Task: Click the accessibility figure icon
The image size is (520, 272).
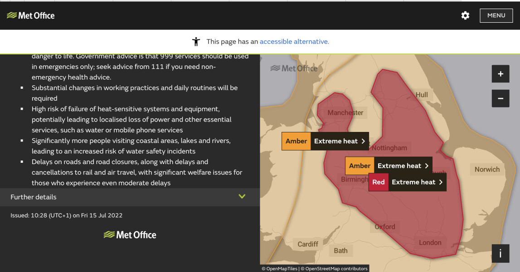Action: click(x=195, y=41)
